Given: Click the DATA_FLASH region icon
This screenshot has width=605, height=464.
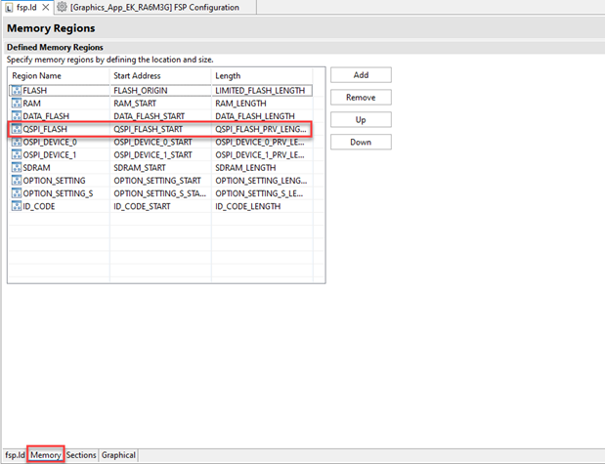Looking at the screenshot, I should click(x=16, y=116).
